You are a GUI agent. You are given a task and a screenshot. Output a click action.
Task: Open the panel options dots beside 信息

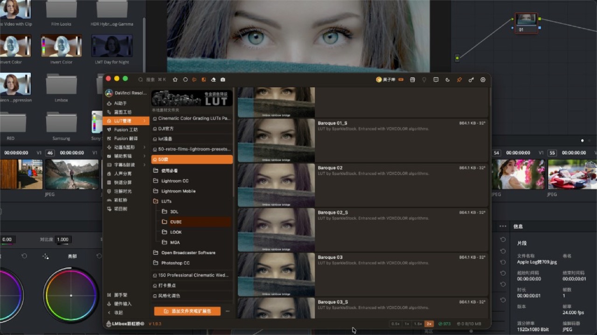click(x=503, y=226)
